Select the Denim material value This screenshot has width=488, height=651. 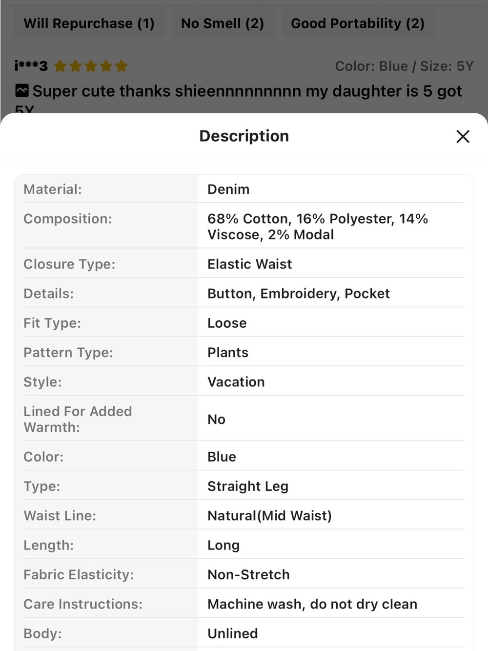[x=228, y=189]
